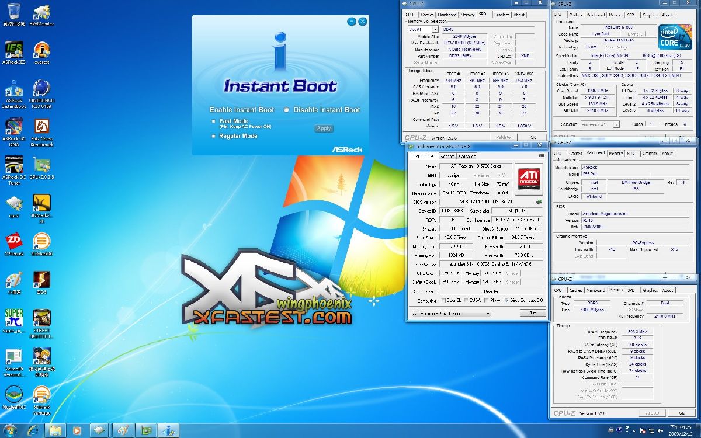Launch the everest desktop shortcut

(x=41, y=53)
